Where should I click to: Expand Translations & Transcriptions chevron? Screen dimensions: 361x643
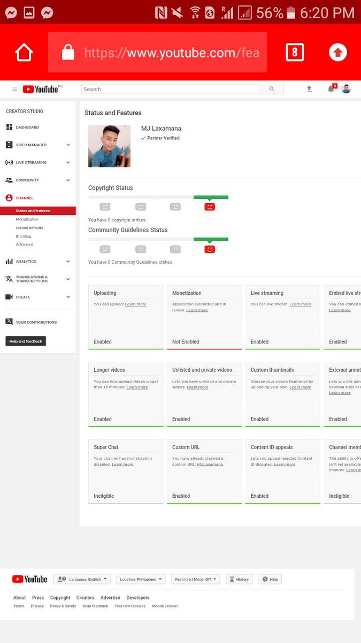tap(68, 279)
